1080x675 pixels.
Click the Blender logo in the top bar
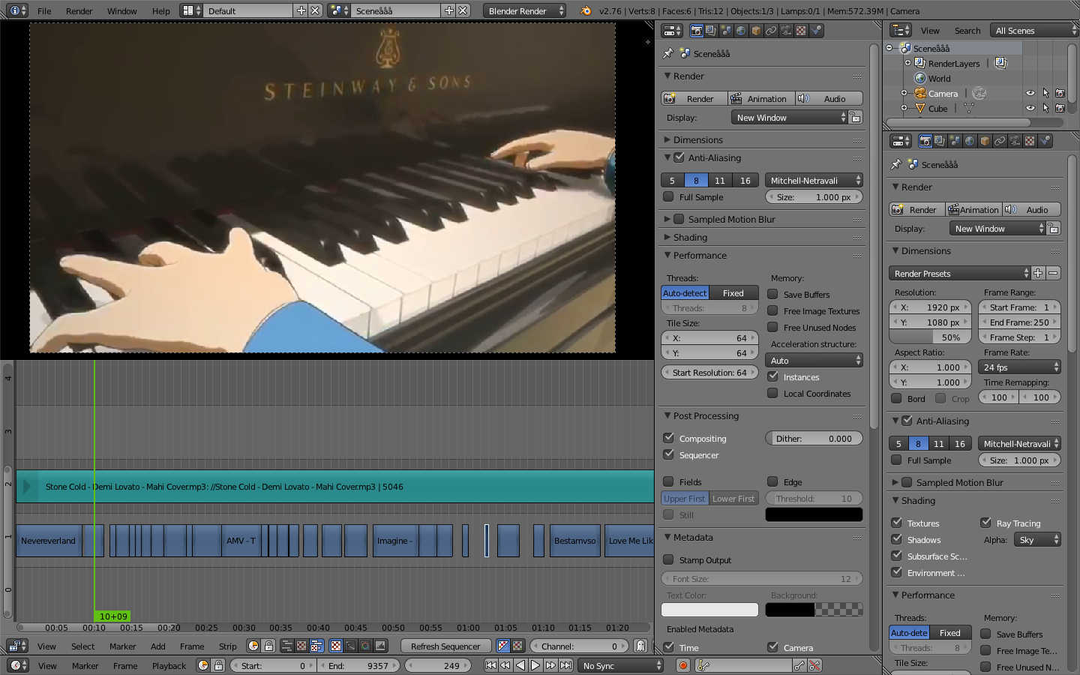(x=586, y=10)
